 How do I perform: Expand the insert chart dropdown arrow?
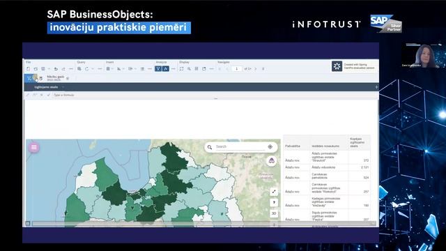[x=123, y=69]
